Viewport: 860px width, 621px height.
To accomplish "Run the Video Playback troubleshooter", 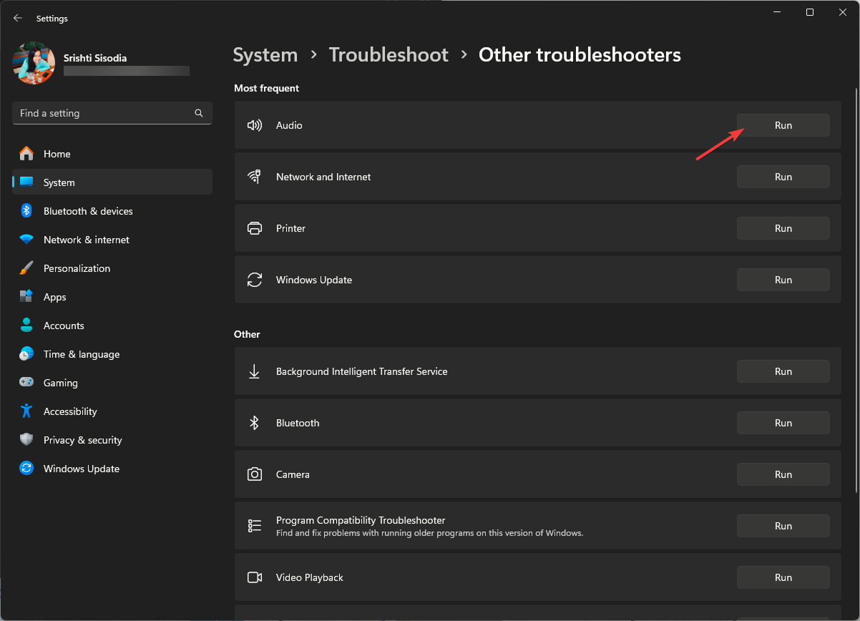I will point(783,577).
